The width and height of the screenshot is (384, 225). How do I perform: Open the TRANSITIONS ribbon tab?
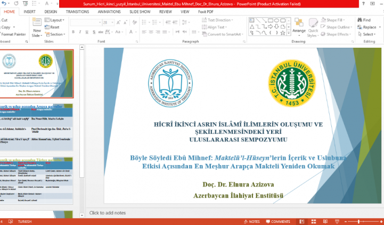[77, 12]
